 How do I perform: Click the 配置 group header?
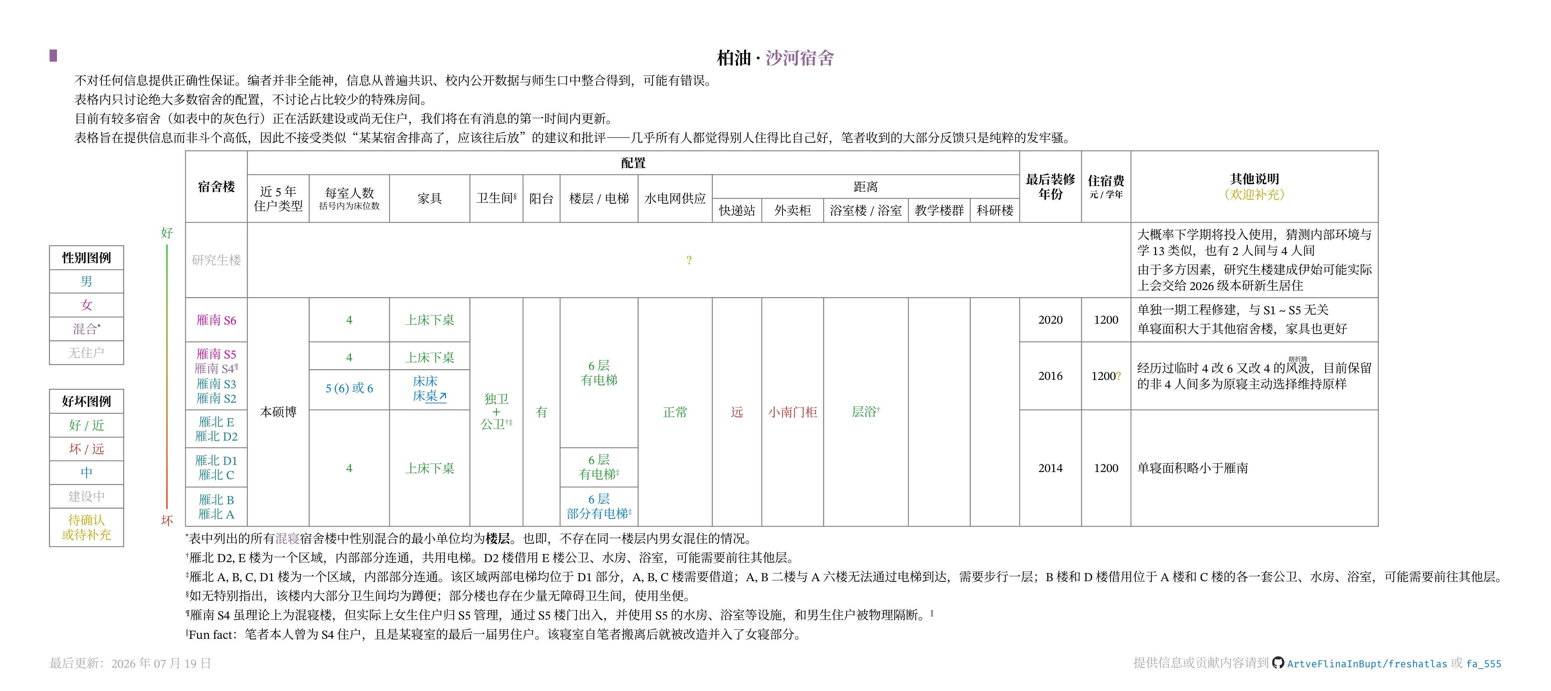pos(633,163)
